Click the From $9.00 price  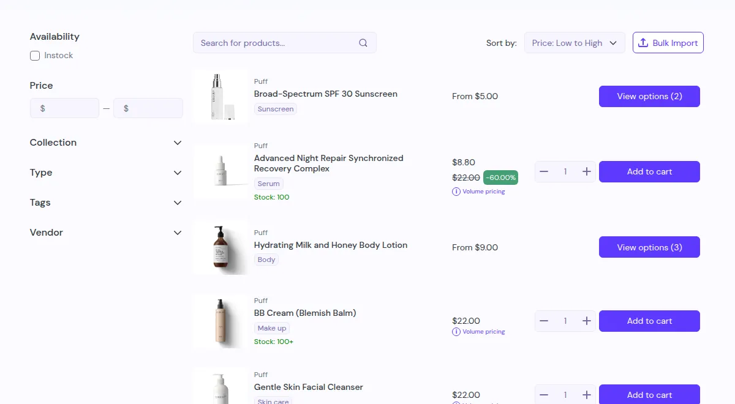(x=475, y=247)
